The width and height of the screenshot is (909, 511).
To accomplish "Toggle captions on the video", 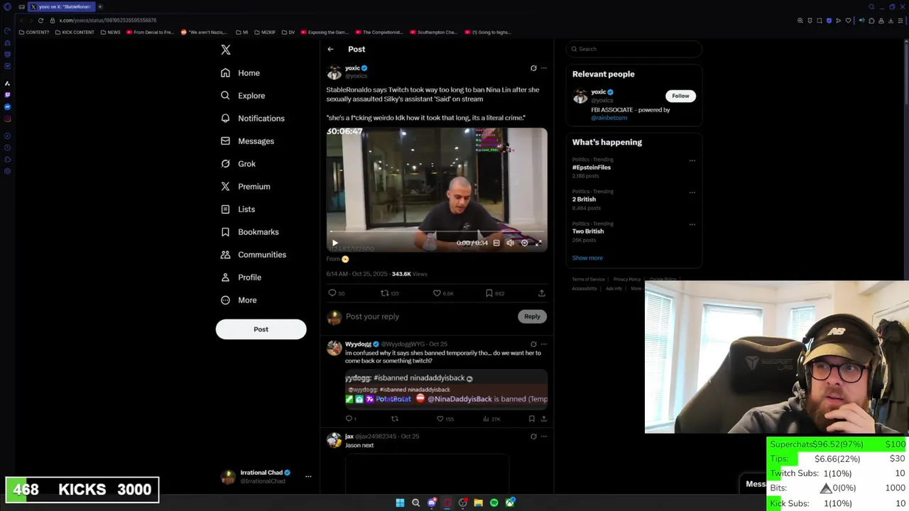I will pyautogui.click(x=496, y=243).
